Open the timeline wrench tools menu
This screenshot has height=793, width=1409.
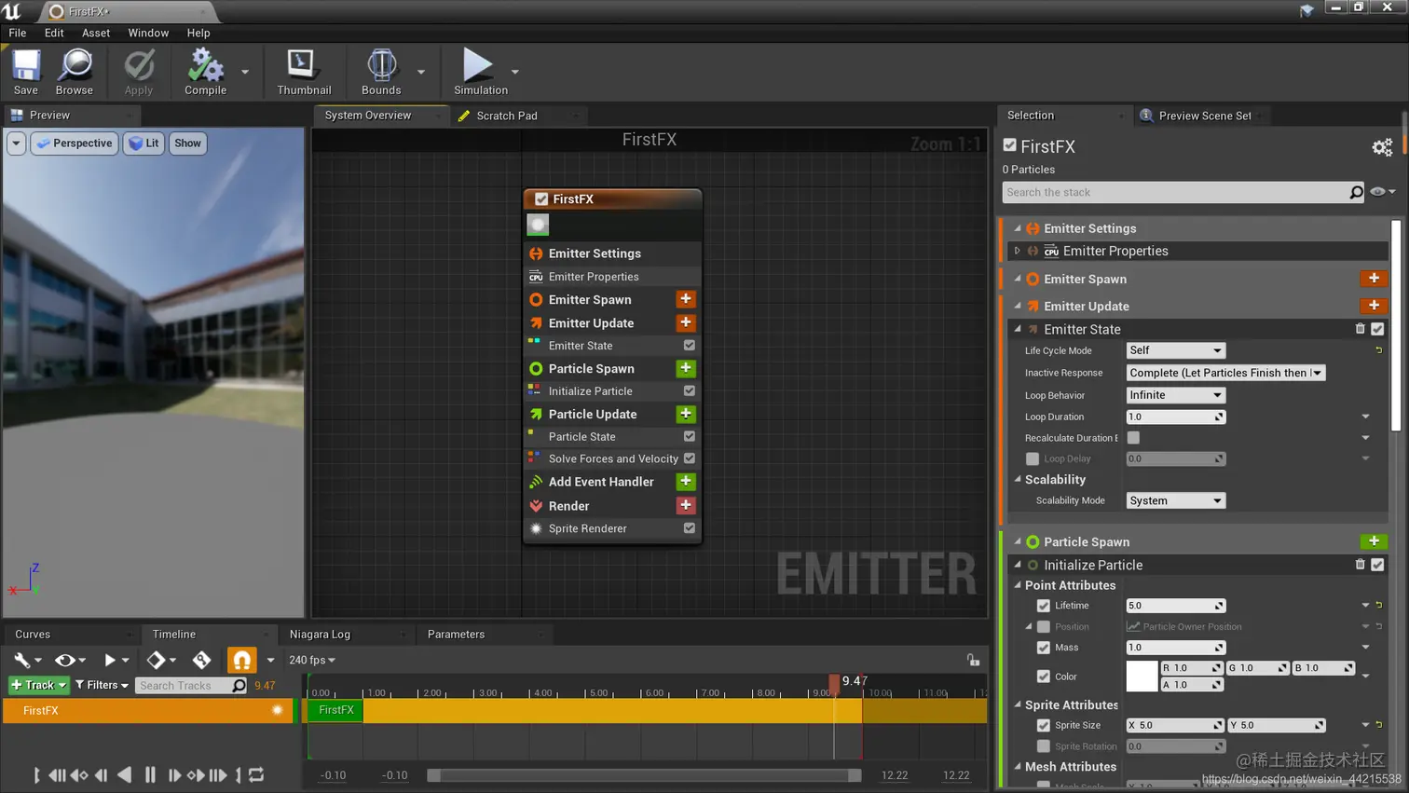click(26, 660)
